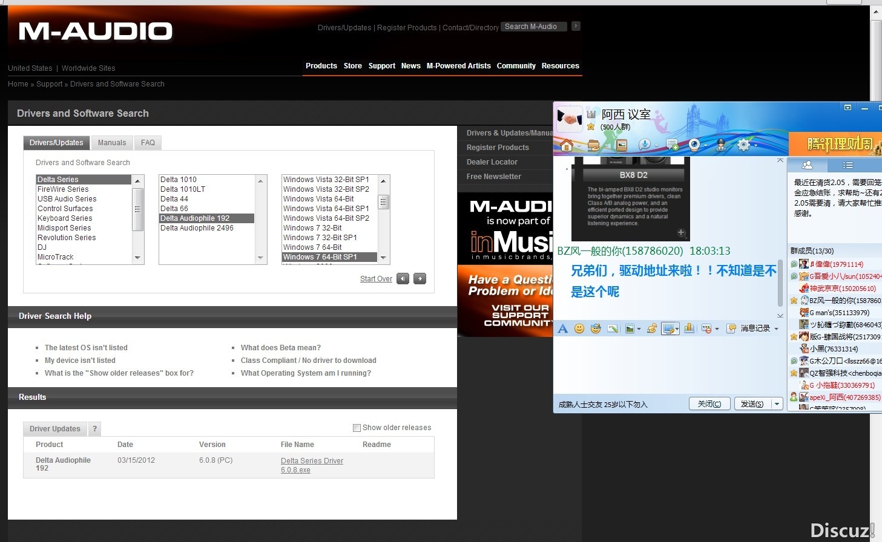Click the create discussion chat-plus icon
Viewport: 882px width, 542px height.
[x=673, y=145]
